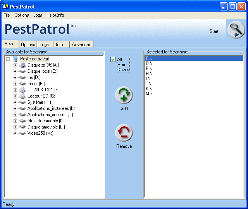Select H:\ in Selected for Scanning

pyautogui.click(x=194, y=74)
